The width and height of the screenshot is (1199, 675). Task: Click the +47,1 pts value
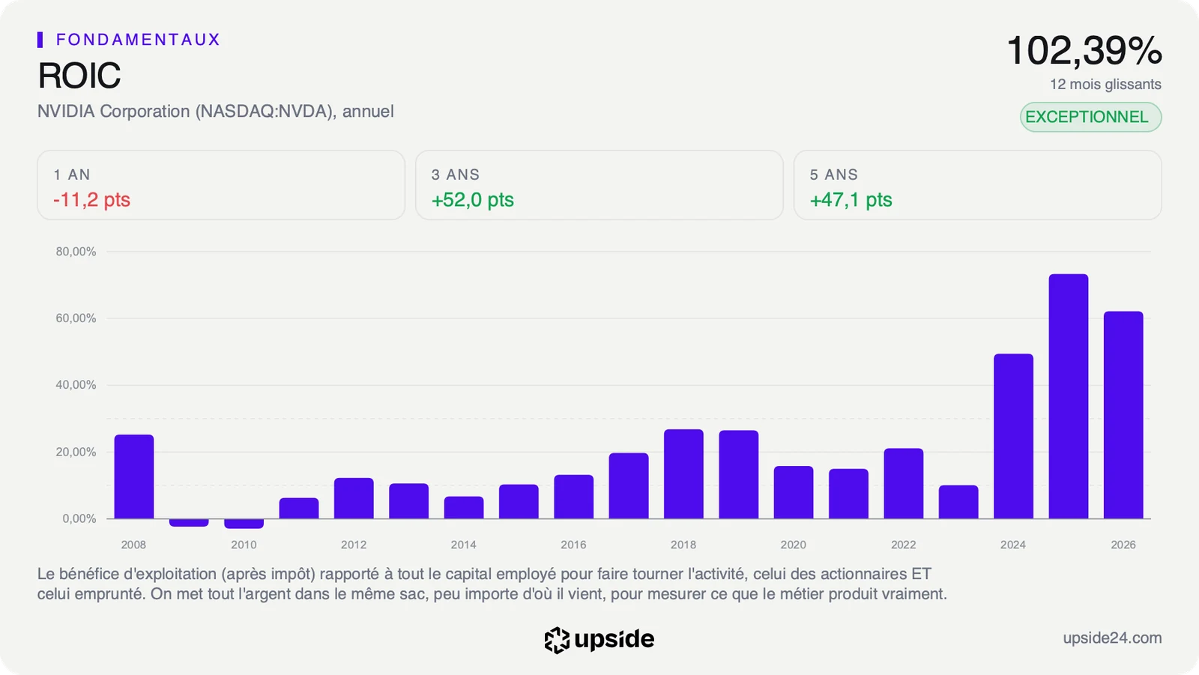pos(851,200)
